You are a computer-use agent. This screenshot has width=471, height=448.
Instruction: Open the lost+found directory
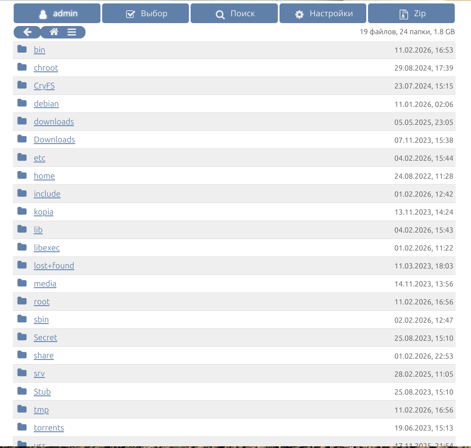click(x=54, y=265)
